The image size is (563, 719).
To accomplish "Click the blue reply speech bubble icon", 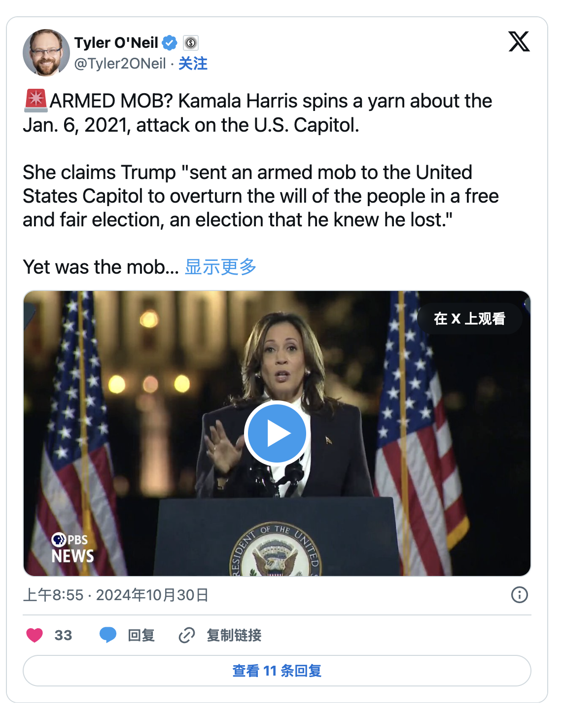I will click(x=108, y=635).
